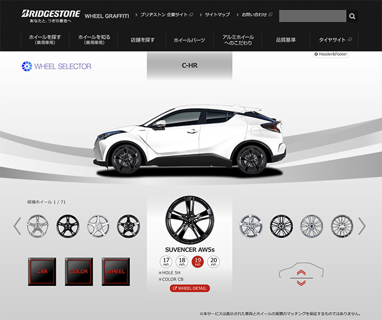Open アルミホイールへのこだわり menu
This screenshot has width=382, height=320.
coord(238,40)
